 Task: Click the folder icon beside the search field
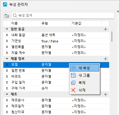(7, 16)
